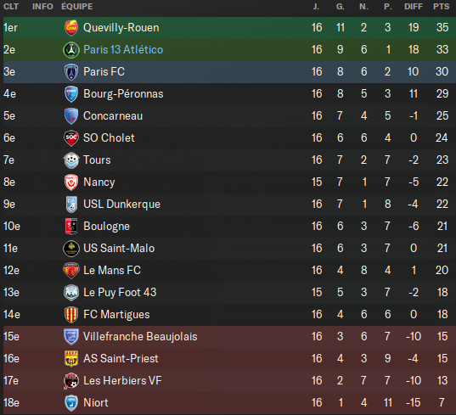Sort by the ÉQUIPE column header
Screen dimensions: 456x415
(x=77, y=7)
